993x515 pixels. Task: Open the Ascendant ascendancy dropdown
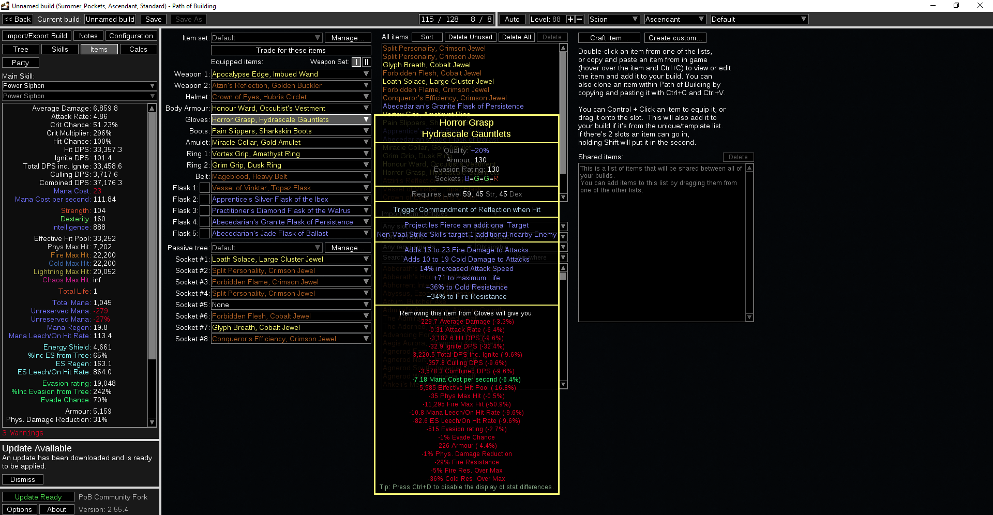click(x=675, y=19)
